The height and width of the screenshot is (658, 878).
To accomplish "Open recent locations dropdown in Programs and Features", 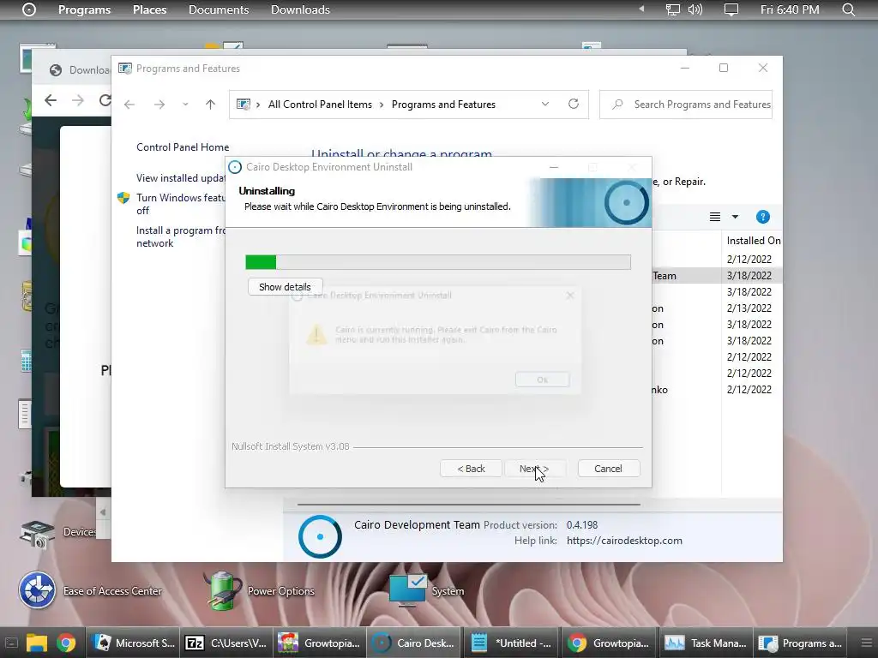I will (185, 104).
